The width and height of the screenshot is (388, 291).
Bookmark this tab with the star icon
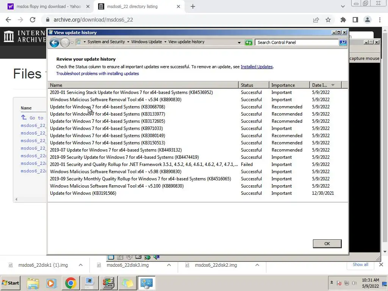[328, 20]
